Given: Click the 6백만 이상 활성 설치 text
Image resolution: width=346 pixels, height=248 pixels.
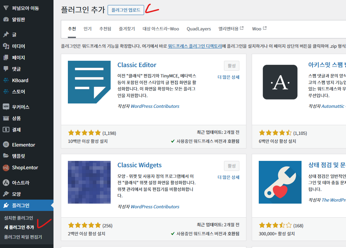Looking at the screenshot, I should pos(277,141).
